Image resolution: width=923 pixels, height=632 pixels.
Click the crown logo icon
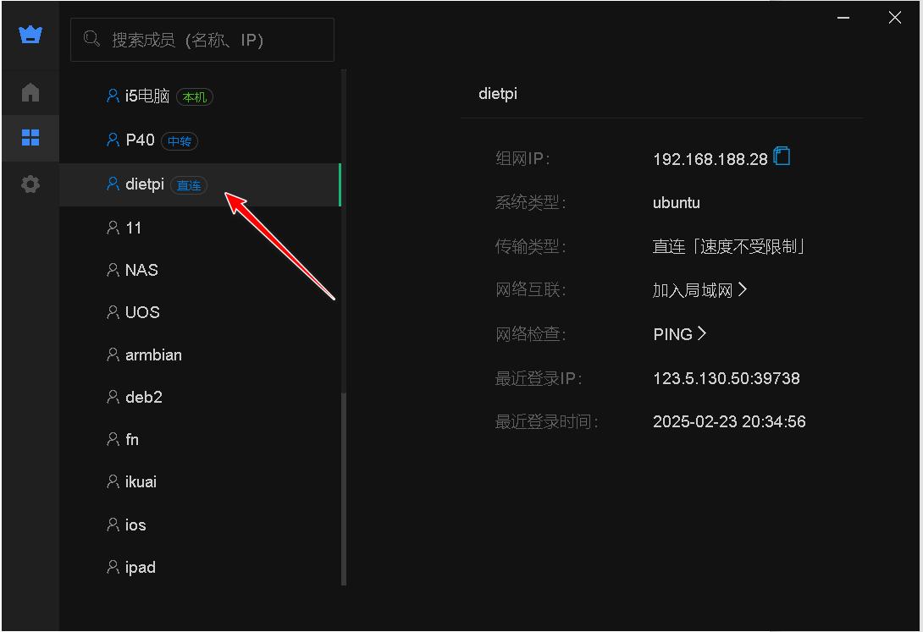point(30,34)
